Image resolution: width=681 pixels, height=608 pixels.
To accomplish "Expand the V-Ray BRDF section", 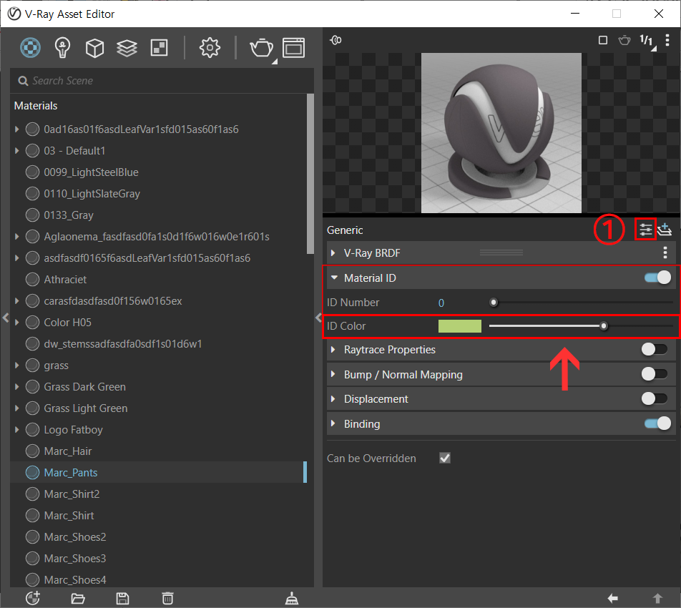I will [333, 252].
